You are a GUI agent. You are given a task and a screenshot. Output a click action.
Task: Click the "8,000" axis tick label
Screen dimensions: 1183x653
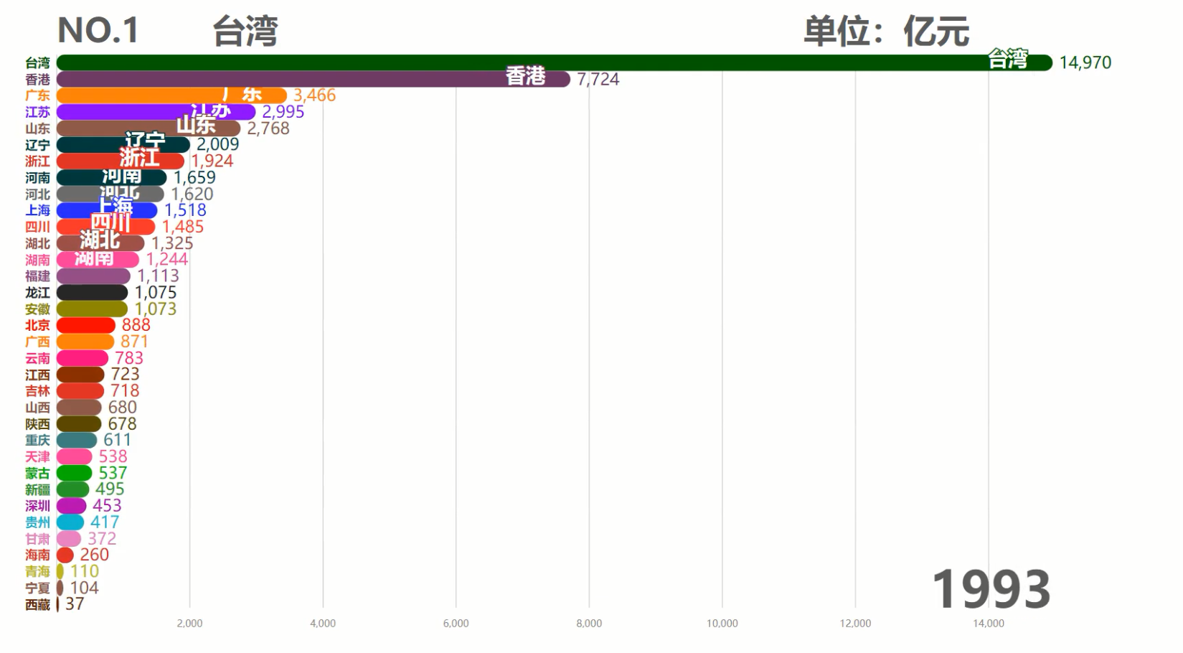pyautogui.click(x=589, y=624)
